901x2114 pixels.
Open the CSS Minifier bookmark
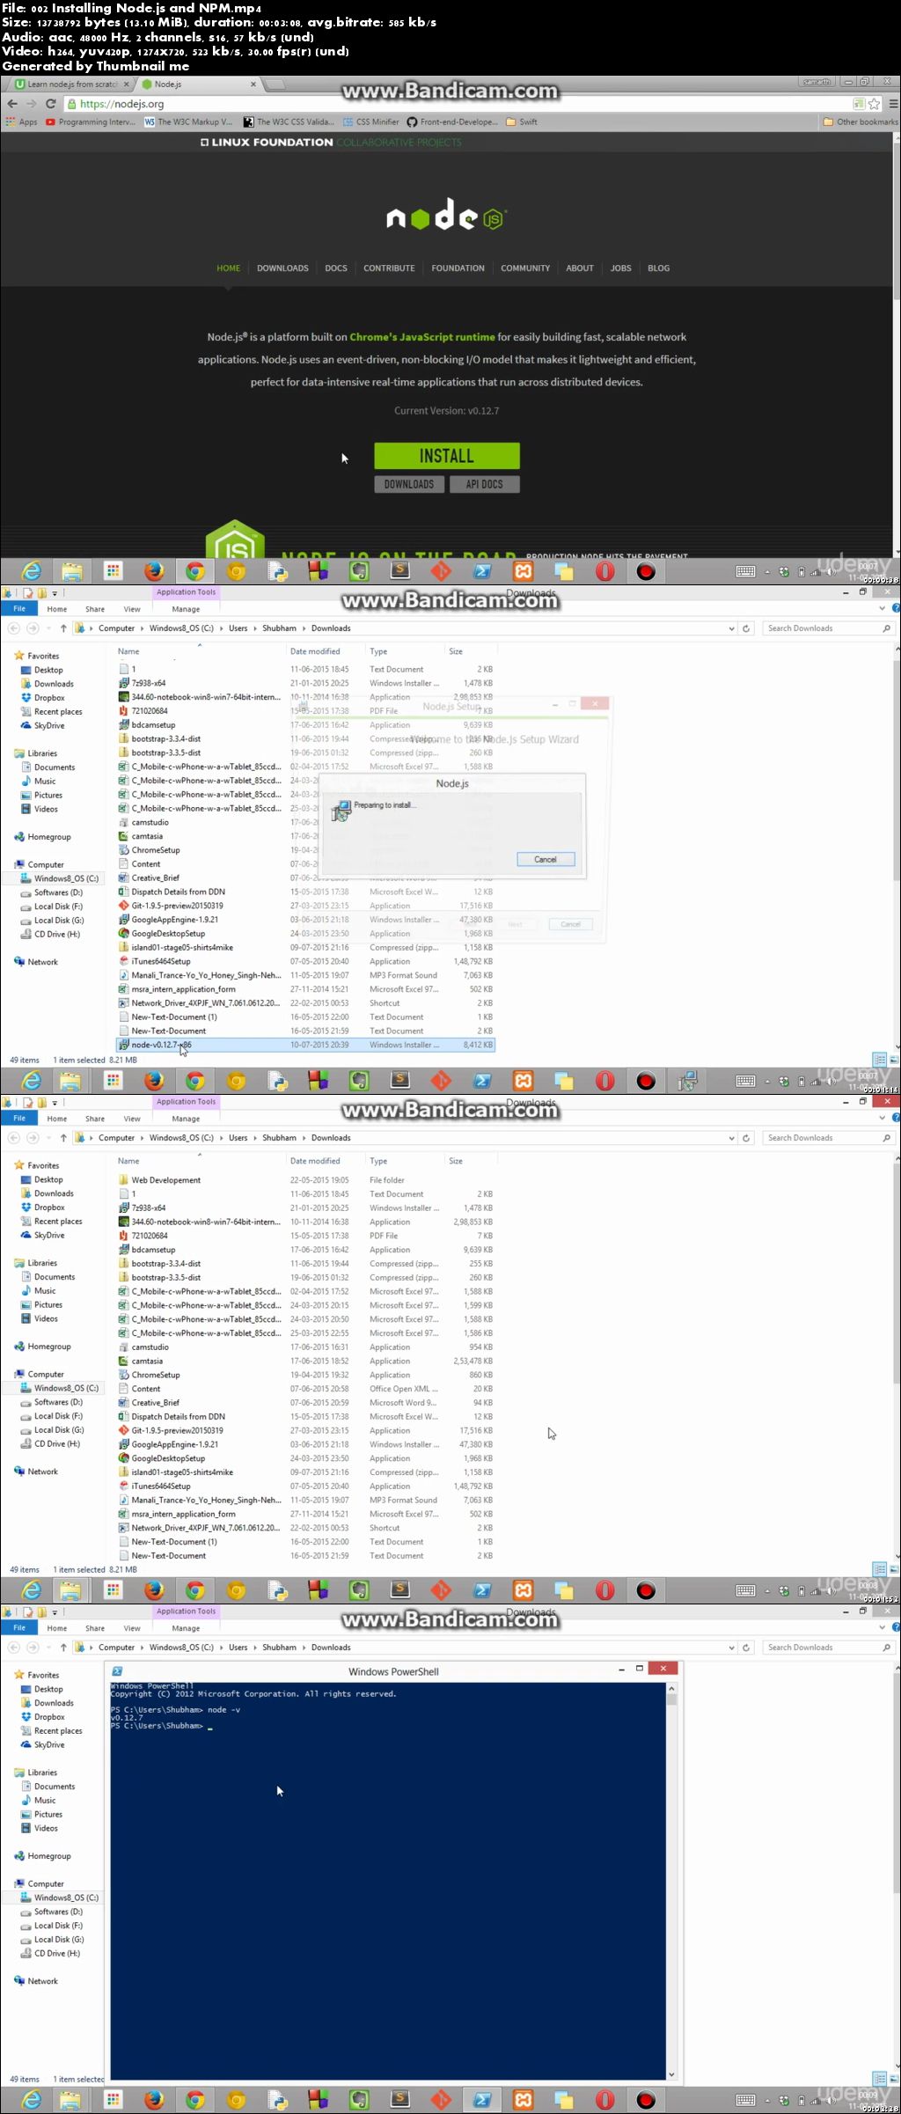371,122
